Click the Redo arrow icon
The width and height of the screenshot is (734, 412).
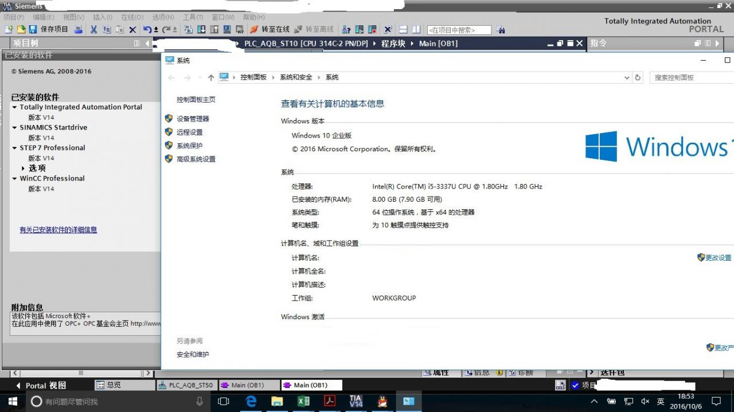(x=167, y=29)
